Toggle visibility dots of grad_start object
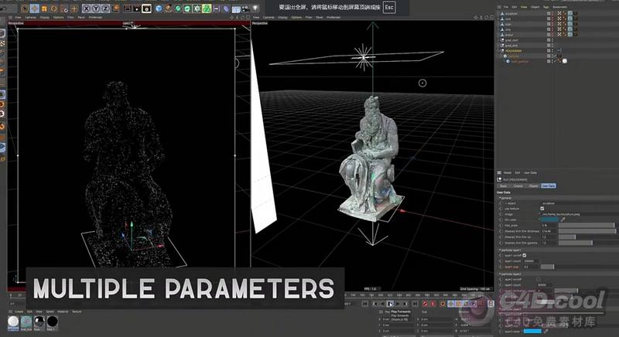Image resolution: width=619 pixels, height=337 pixels. tap(552, 40)
